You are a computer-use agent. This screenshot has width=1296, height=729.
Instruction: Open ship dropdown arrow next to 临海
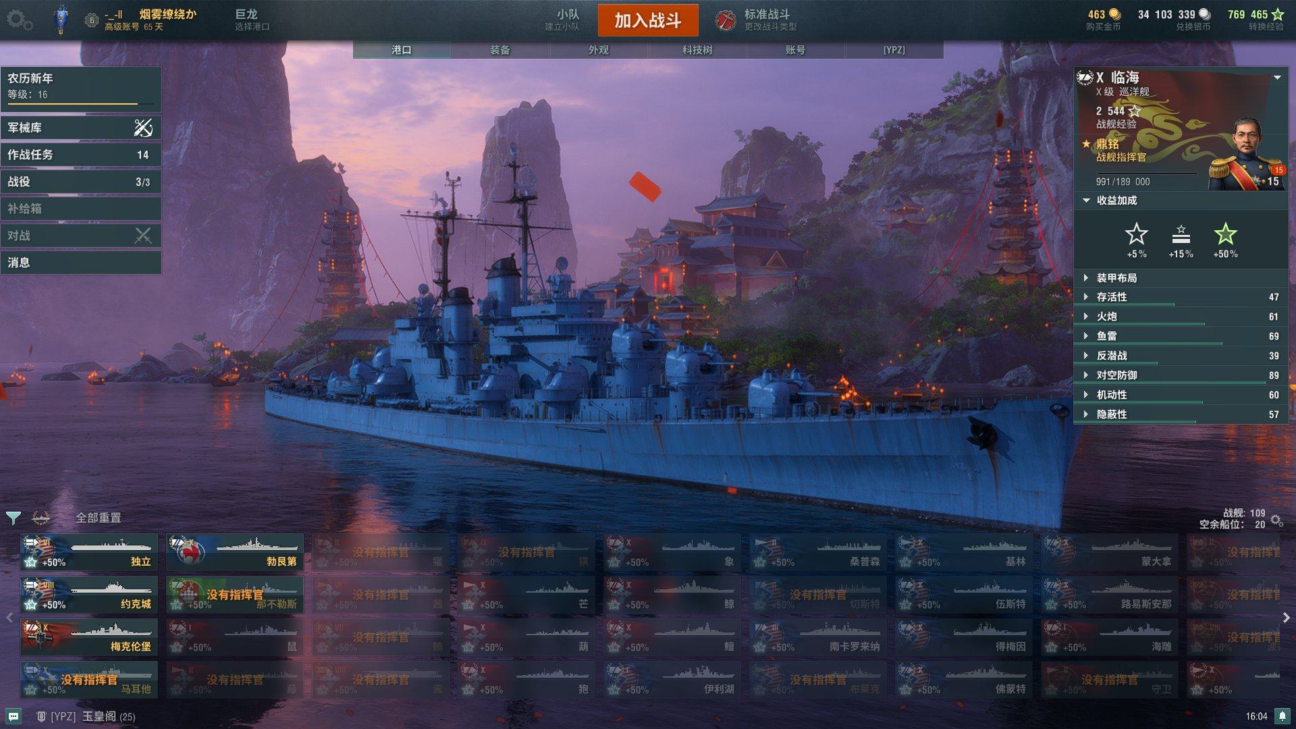pos(1277,78)
